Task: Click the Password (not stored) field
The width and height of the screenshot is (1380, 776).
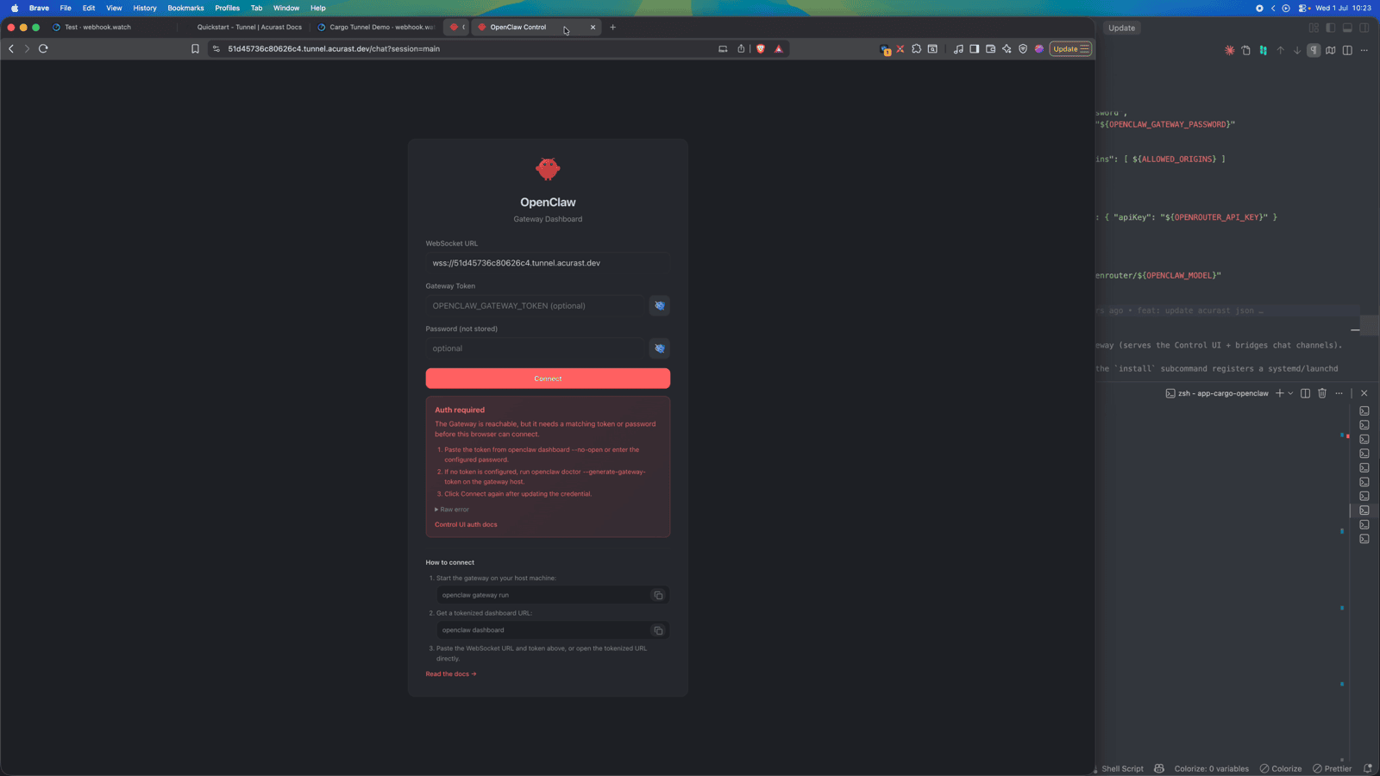Action: (x=535, y=348)
